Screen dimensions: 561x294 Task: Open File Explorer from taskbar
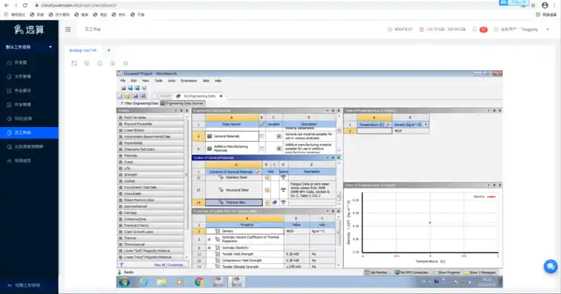[162, 282]
